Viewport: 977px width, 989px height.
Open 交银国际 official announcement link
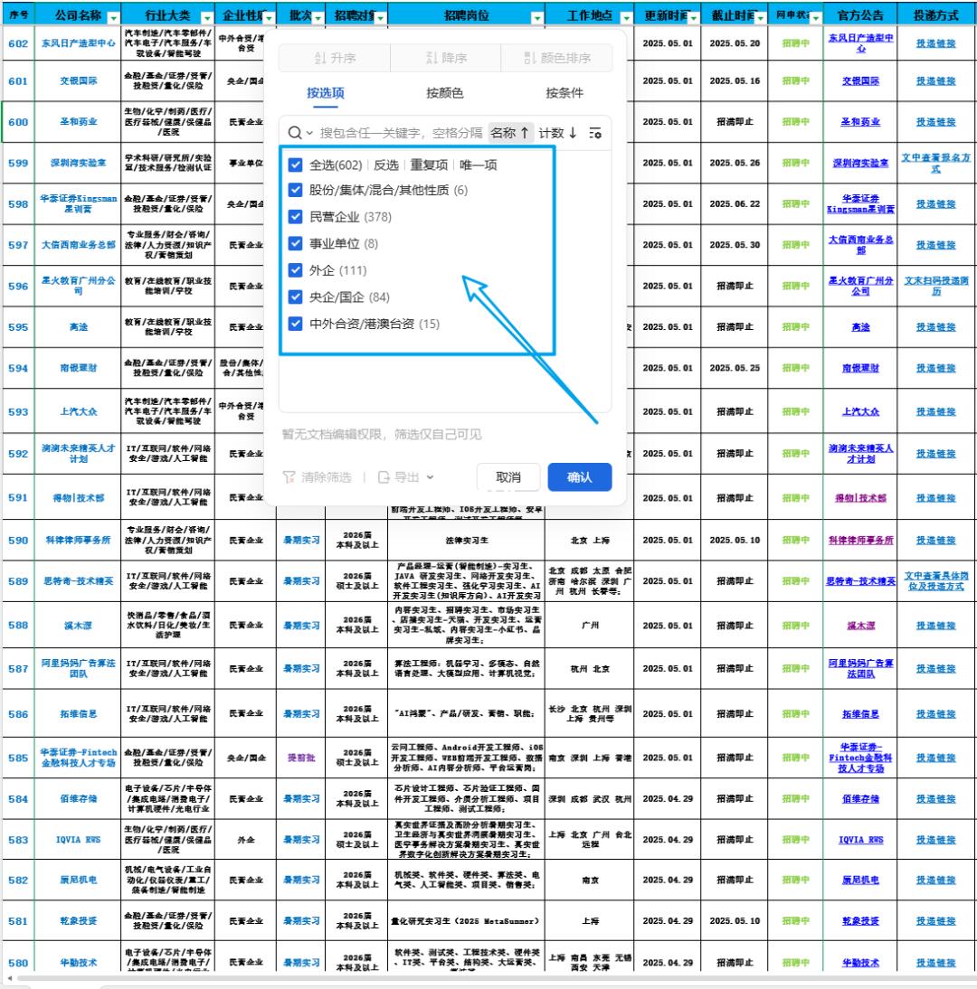(x=860, y=81)
